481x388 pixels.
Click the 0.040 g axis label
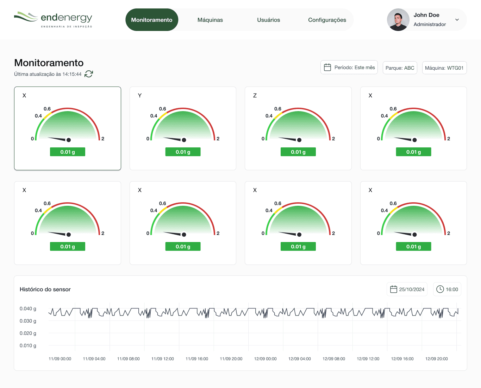28,309
